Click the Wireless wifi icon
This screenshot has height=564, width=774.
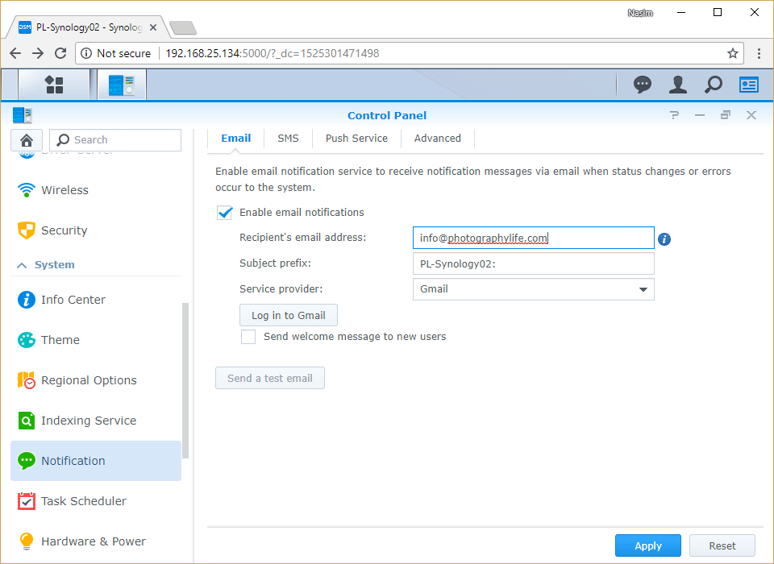pos(26,190)
